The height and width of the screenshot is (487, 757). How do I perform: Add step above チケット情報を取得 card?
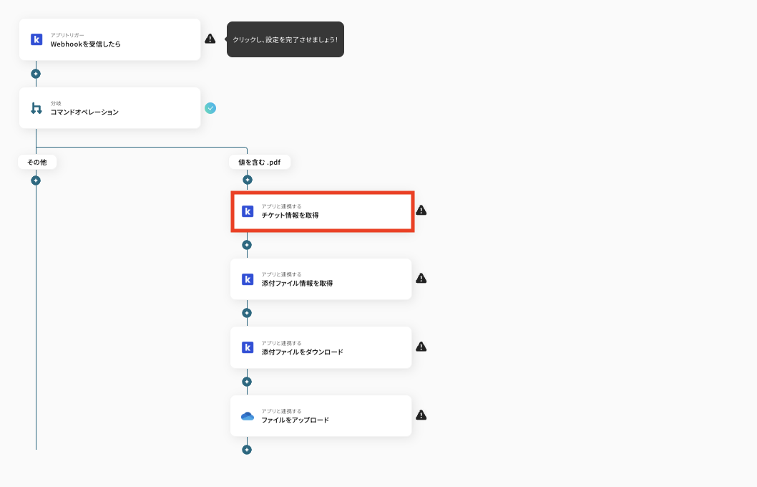click(x=247, y=180)
